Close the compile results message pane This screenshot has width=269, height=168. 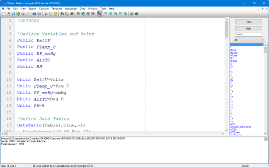(266, 139)
